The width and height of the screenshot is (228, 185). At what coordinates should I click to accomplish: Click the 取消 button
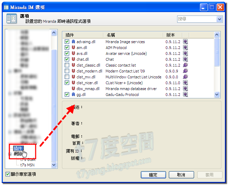[181, 175]
